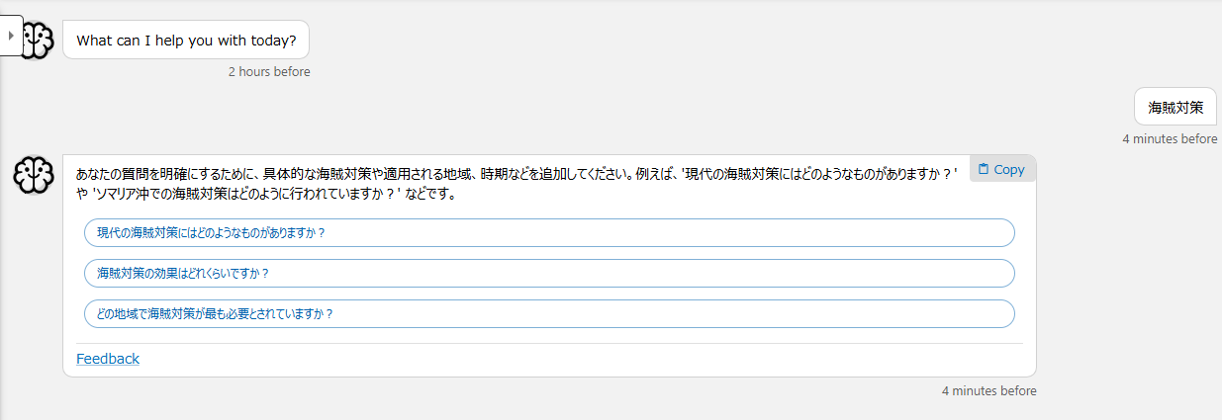Expand the collapsed side panel arrow
1222x420 pixels.
pyautogui.click(x=10, y=36)
